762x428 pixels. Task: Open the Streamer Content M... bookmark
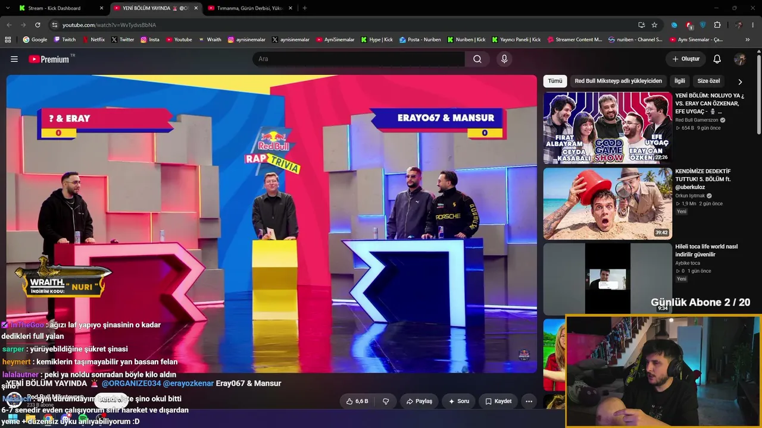click(574, 40)
